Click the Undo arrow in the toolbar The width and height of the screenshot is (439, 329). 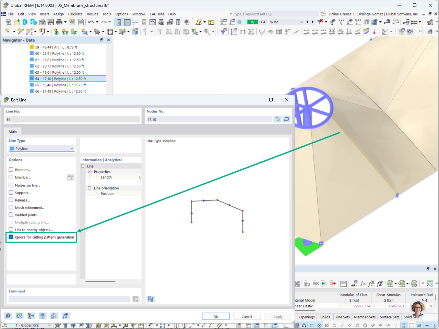[91, 22]
